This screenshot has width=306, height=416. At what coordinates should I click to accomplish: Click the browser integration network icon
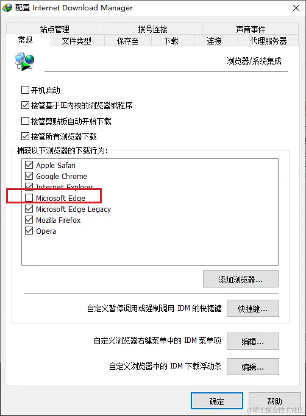pyautogui.click(x=24, y=62)
